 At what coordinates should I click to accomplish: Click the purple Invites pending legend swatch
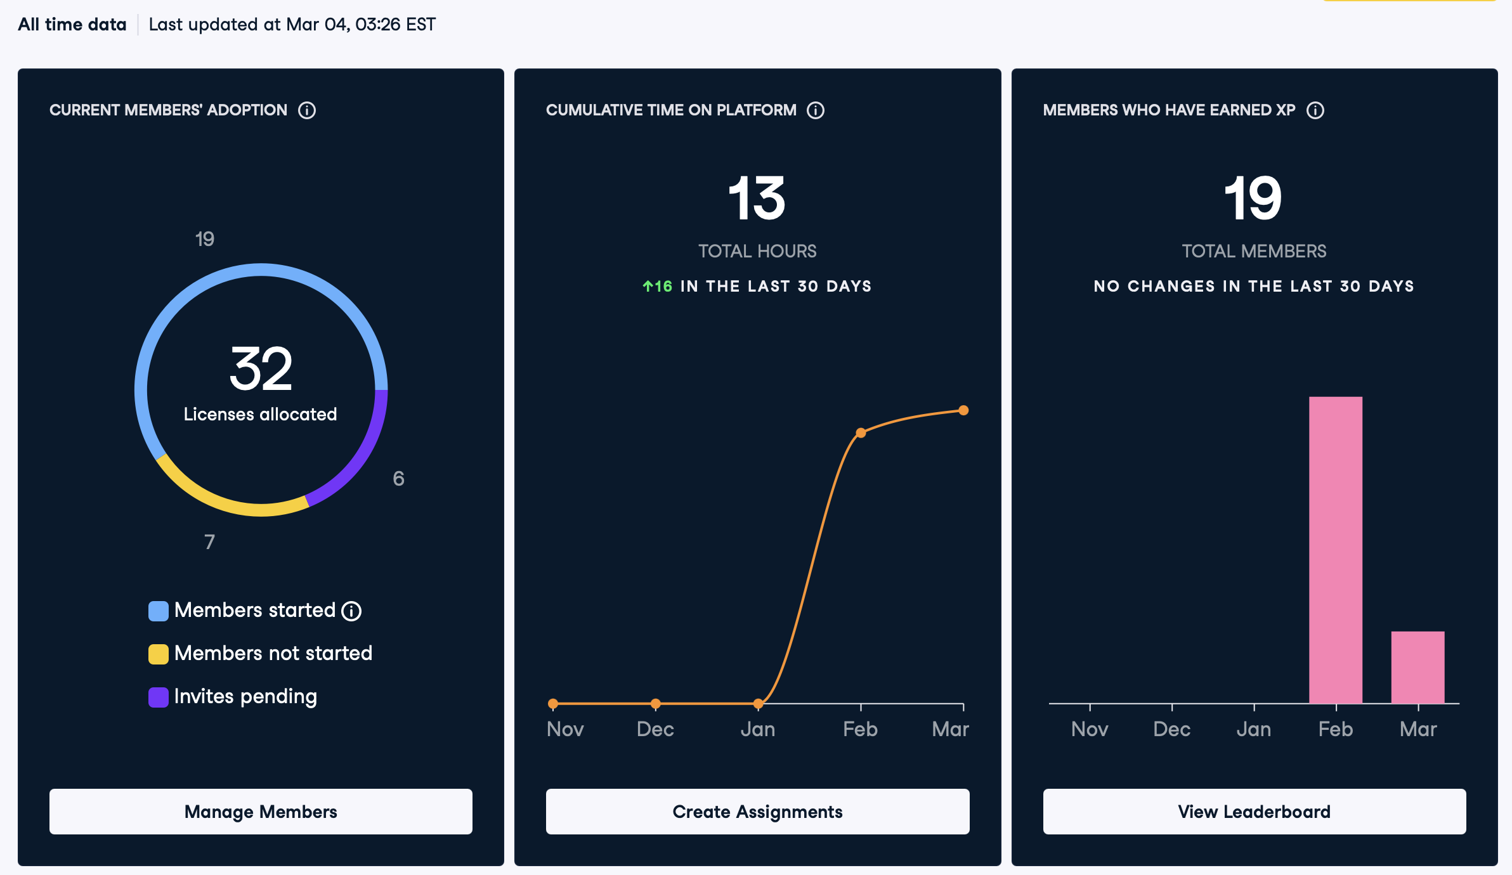click(x=158, y=697)
